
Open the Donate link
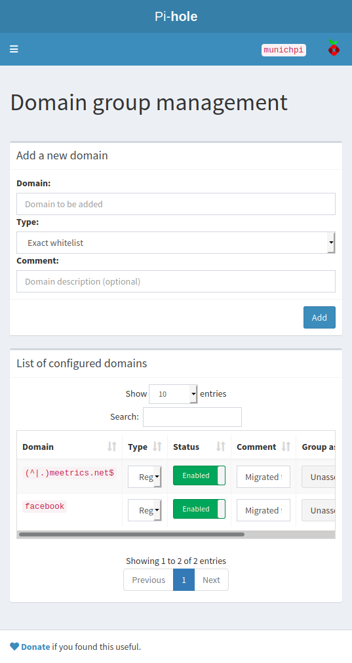point(35,647)
